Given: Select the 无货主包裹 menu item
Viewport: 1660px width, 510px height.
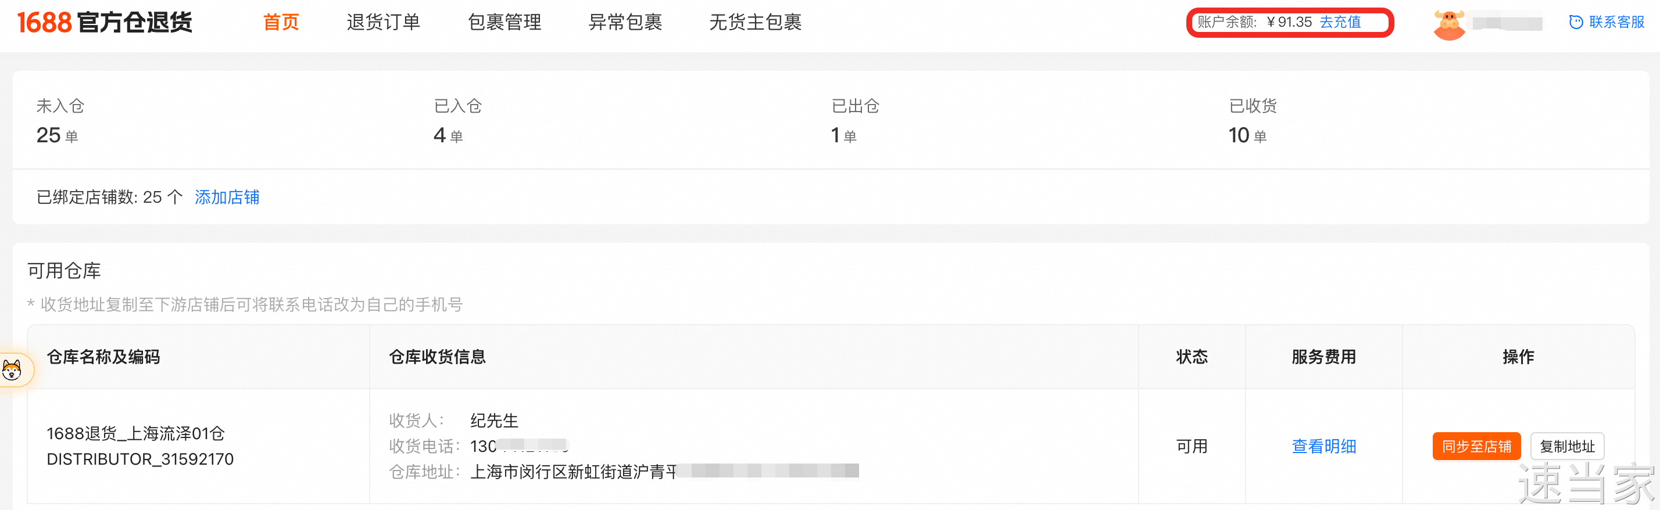Looking at the screenshot, I should (x=755, y=23).
